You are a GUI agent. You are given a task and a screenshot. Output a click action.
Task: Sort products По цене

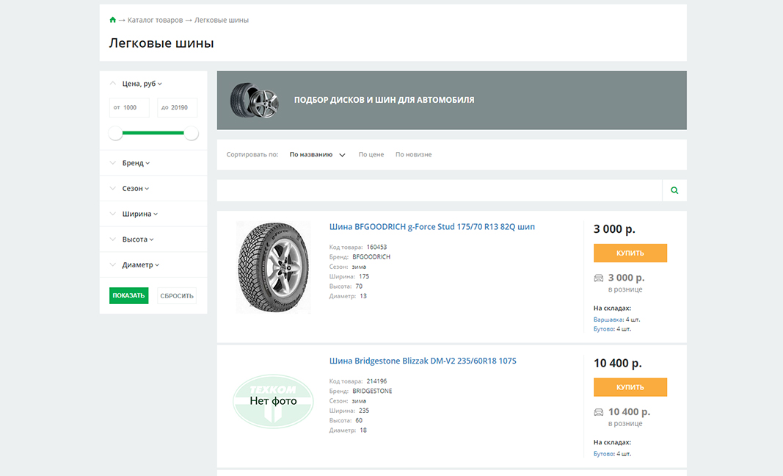[x=371, y=154]
